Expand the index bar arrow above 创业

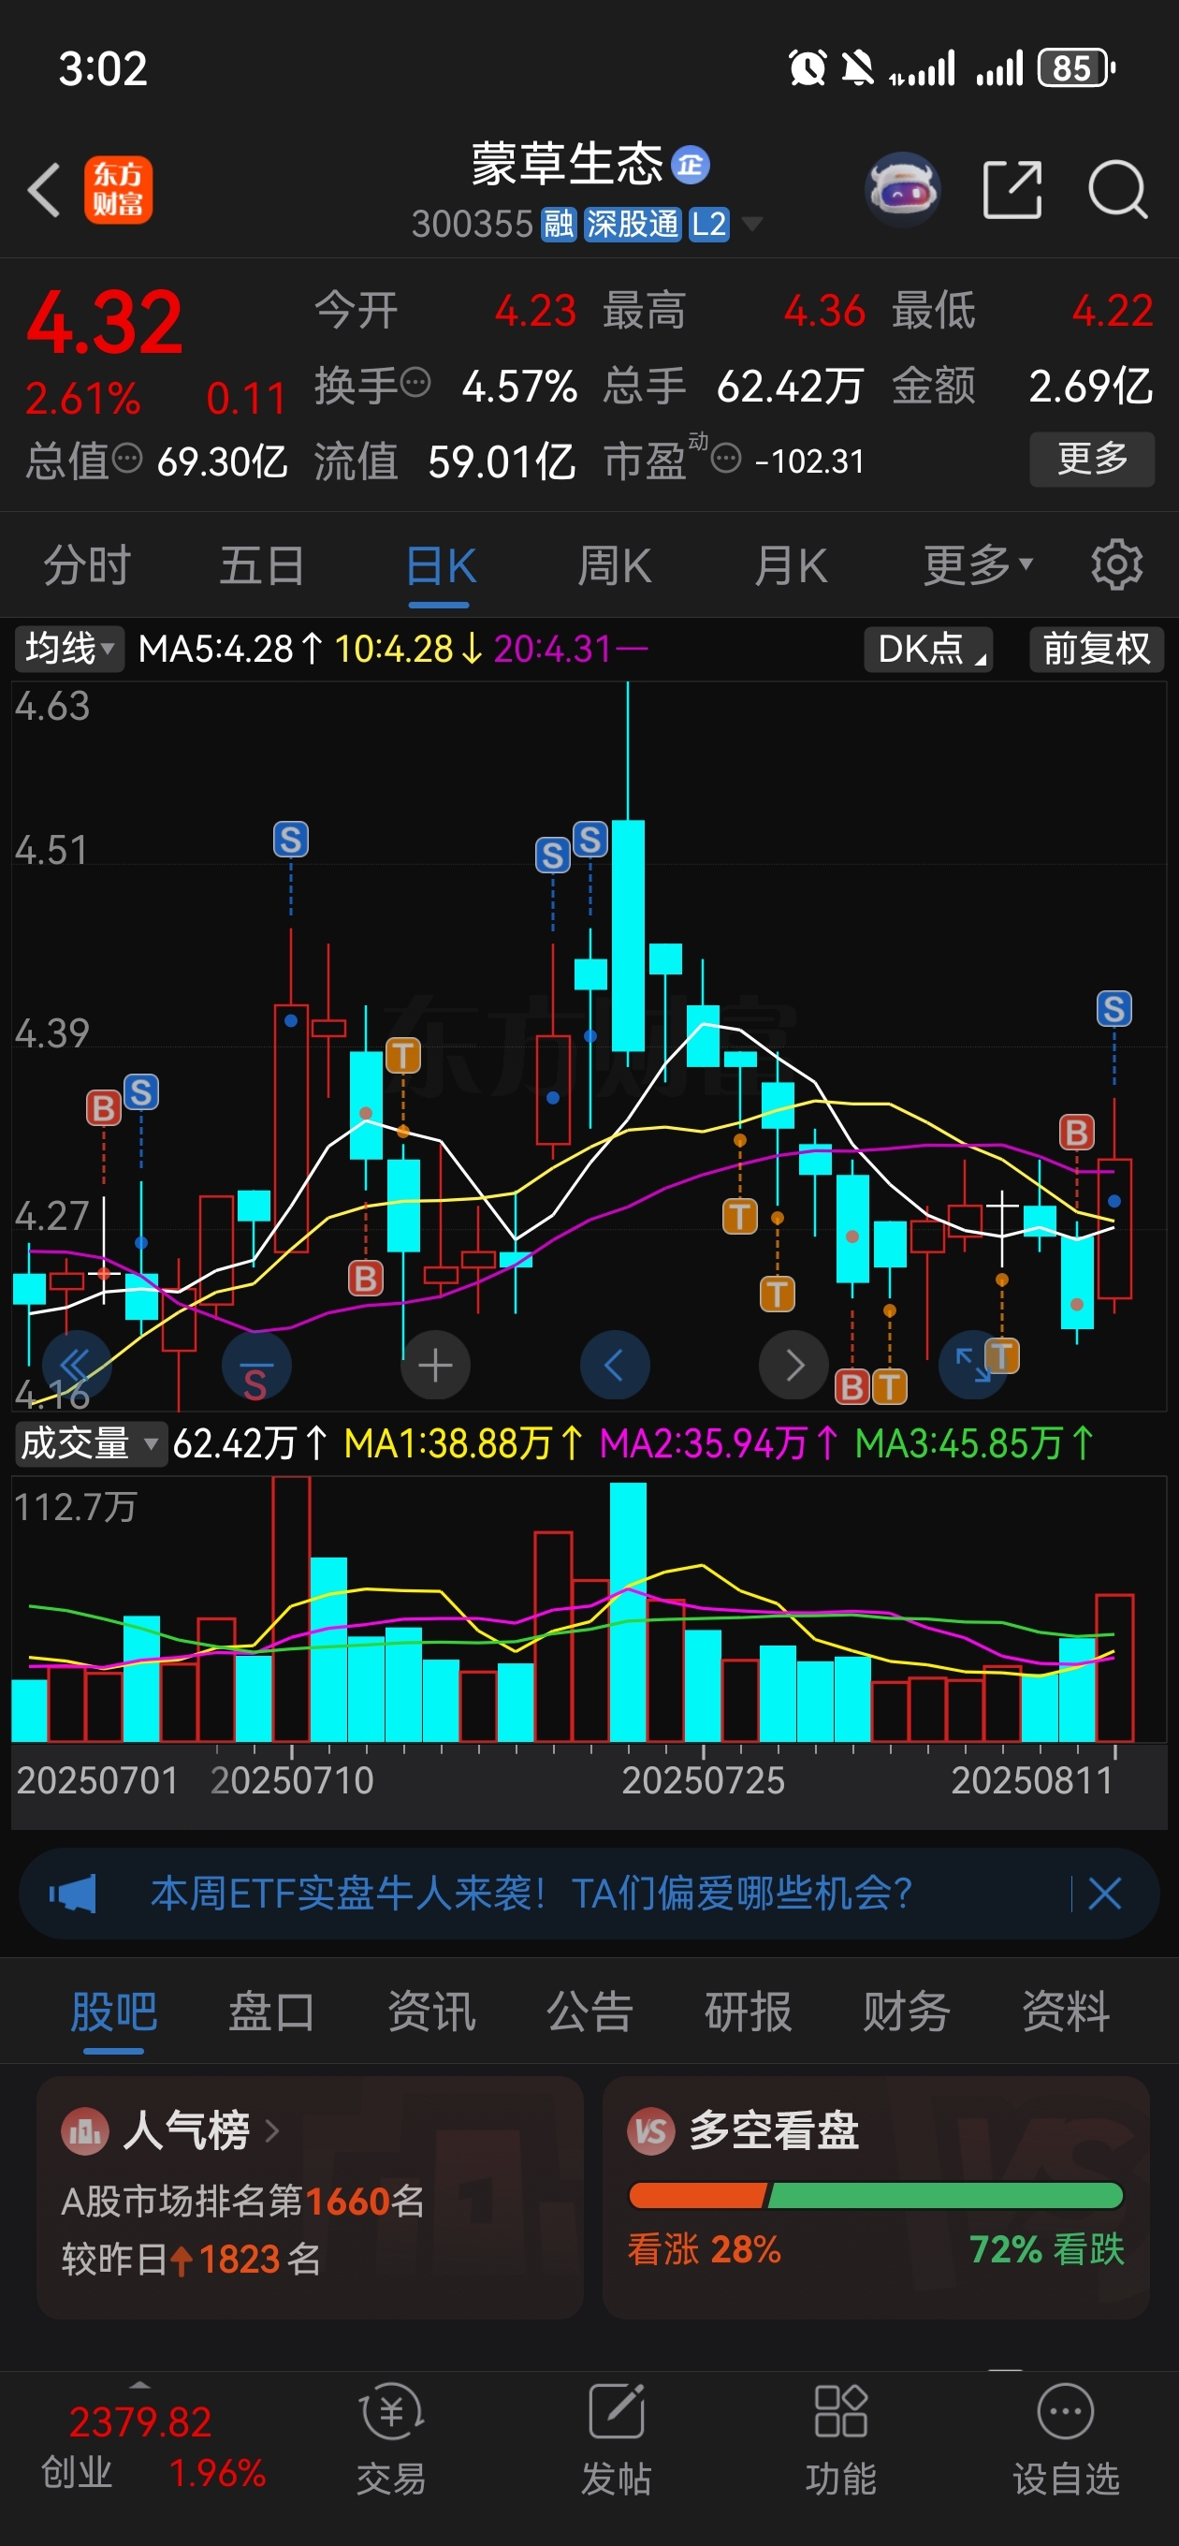[x=140, y=2385]
